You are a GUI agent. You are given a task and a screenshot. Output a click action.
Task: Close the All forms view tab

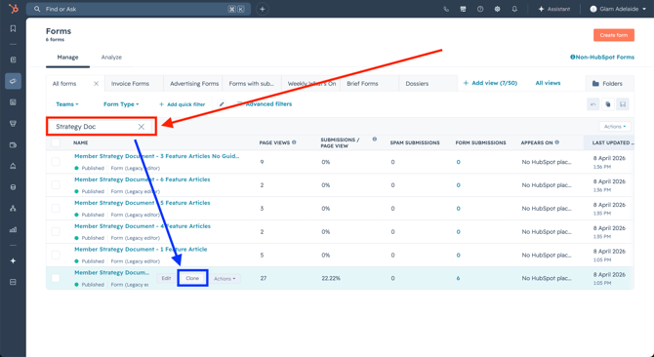(x=96, y=84)
